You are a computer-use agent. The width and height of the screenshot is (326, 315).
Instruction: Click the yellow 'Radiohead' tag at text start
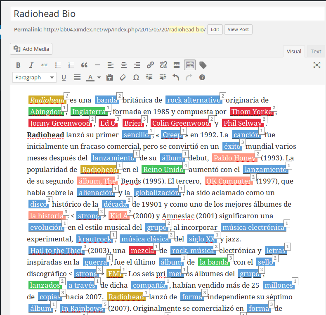click(x=47, y=100)
